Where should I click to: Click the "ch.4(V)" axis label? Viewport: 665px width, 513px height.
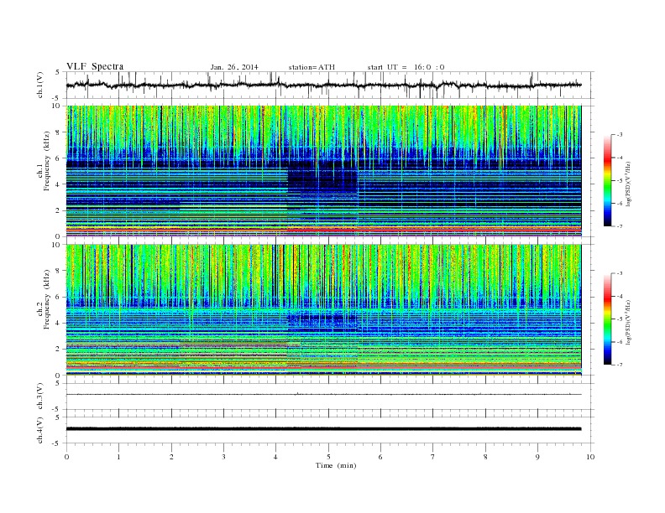[x=40, y=430]
